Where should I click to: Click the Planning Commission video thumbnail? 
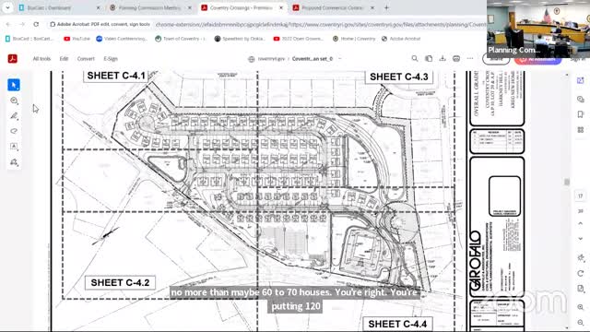pyautogui.click(x=538, y=29)
